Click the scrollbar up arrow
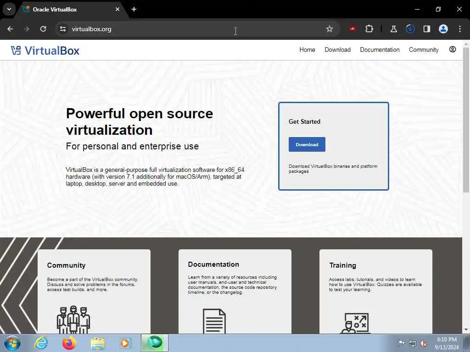The height and width of the screenshot is (352, 470). (x=466, y=44)
